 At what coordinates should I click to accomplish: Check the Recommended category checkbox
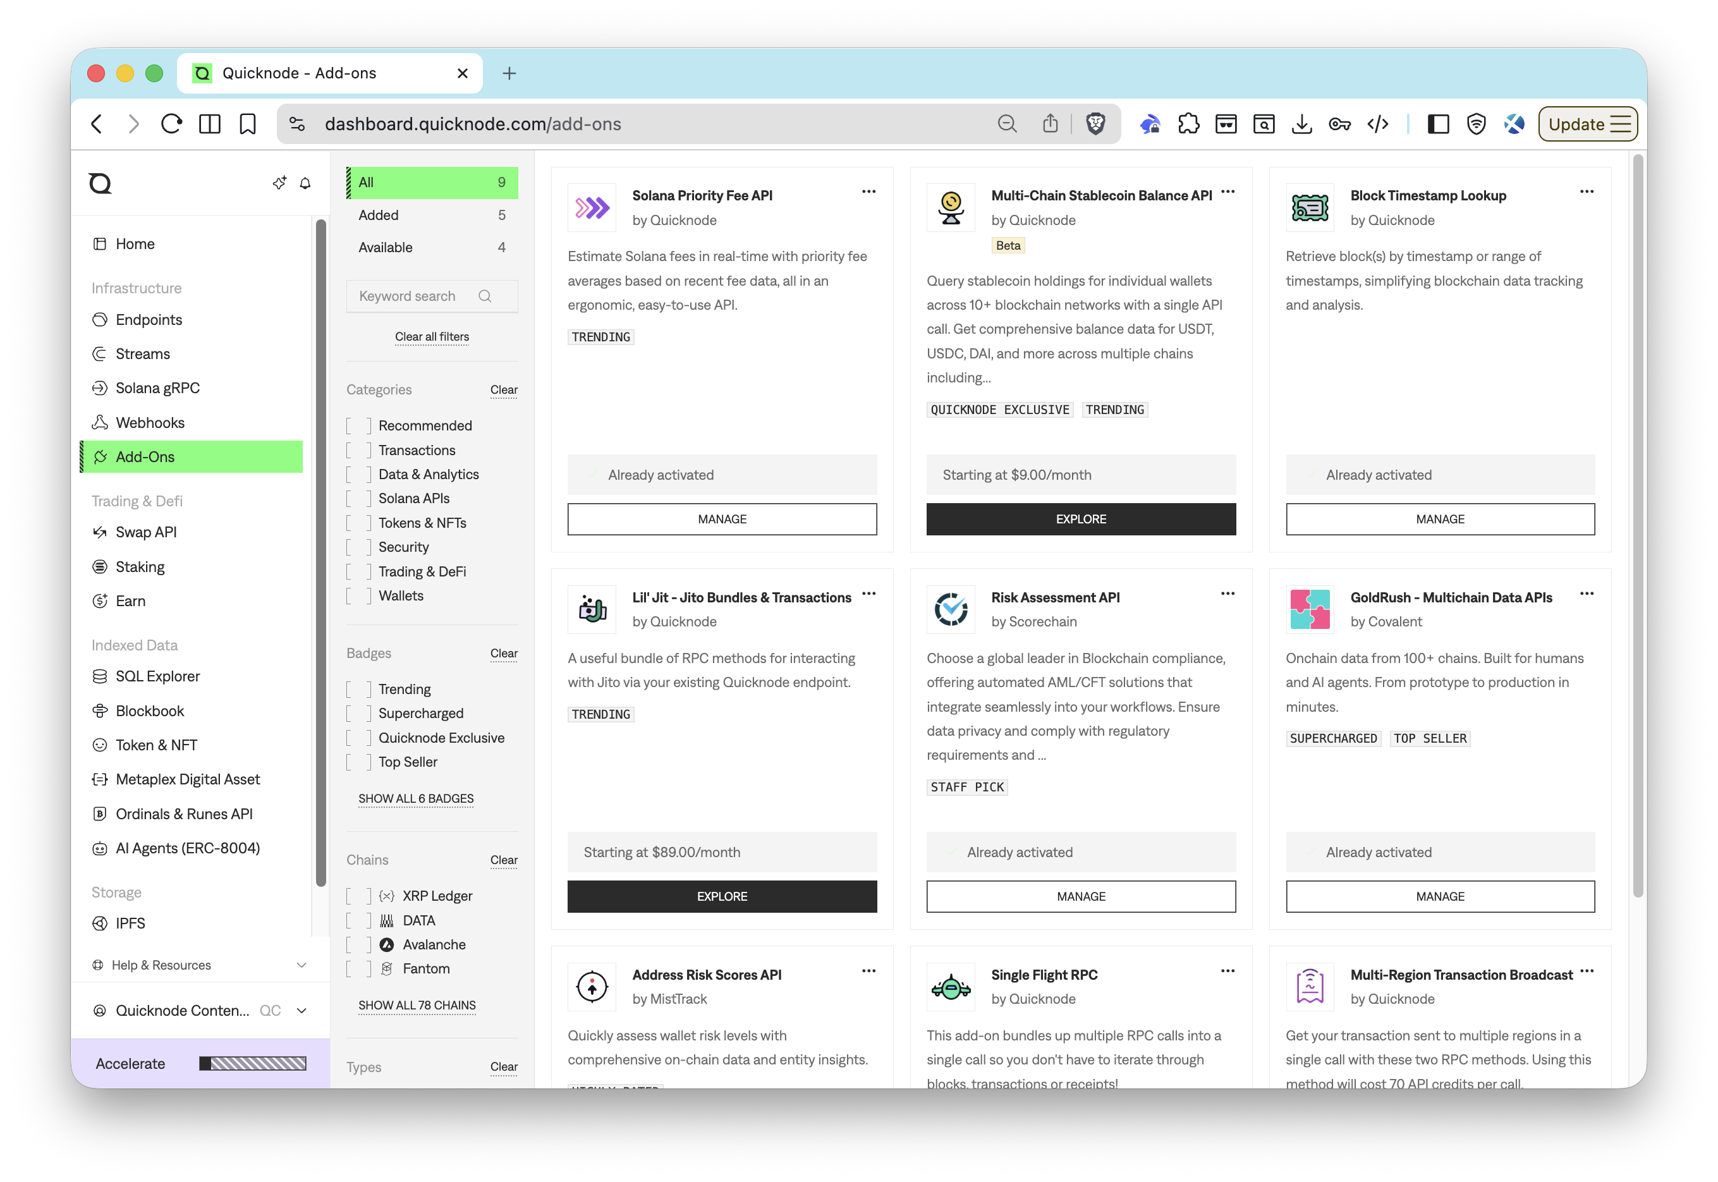pyautogui.click(x=358, y=425)
